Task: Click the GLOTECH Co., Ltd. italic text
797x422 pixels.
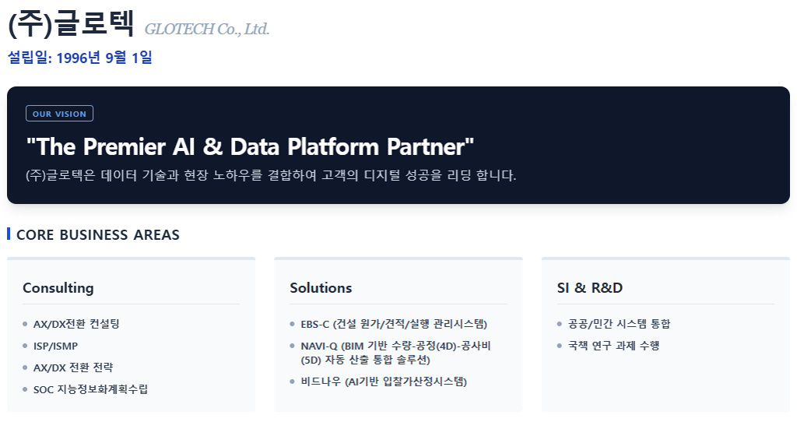Action: click(x=207, y=30)
